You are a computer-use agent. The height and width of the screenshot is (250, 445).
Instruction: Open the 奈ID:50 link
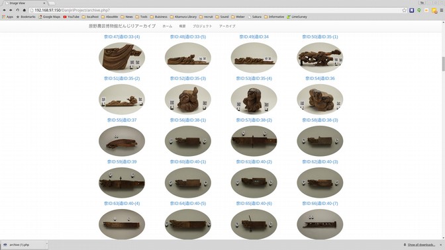click(x=320, y=37)
